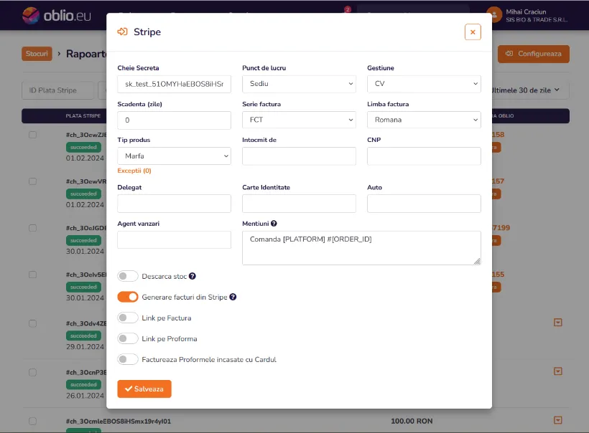Screen dimensions: 589x433
Task: Click the Stripe login arrow icon in dialog header
Action: click(x=122, y=32)
